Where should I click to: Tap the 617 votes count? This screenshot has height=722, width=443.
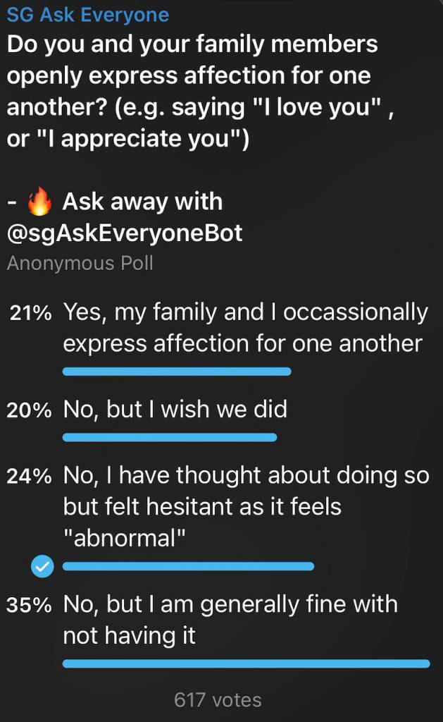click(x=218, y=699)
